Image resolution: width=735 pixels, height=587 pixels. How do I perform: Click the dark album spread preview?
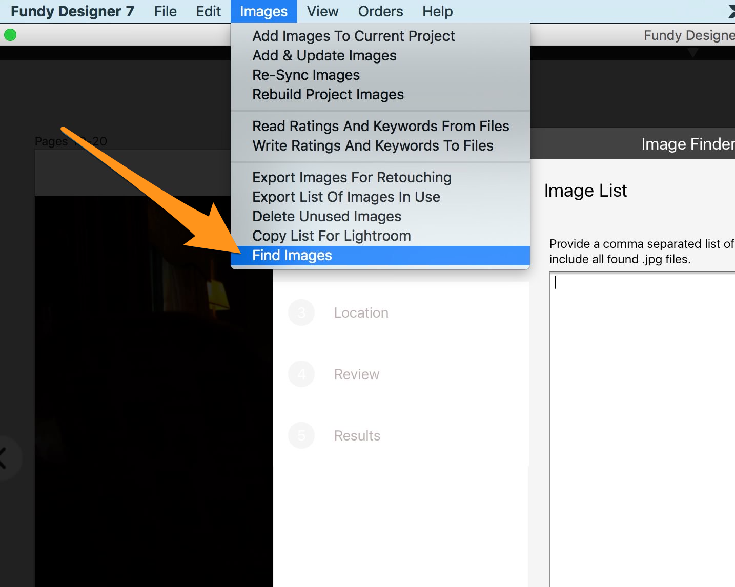coord(153,391)
